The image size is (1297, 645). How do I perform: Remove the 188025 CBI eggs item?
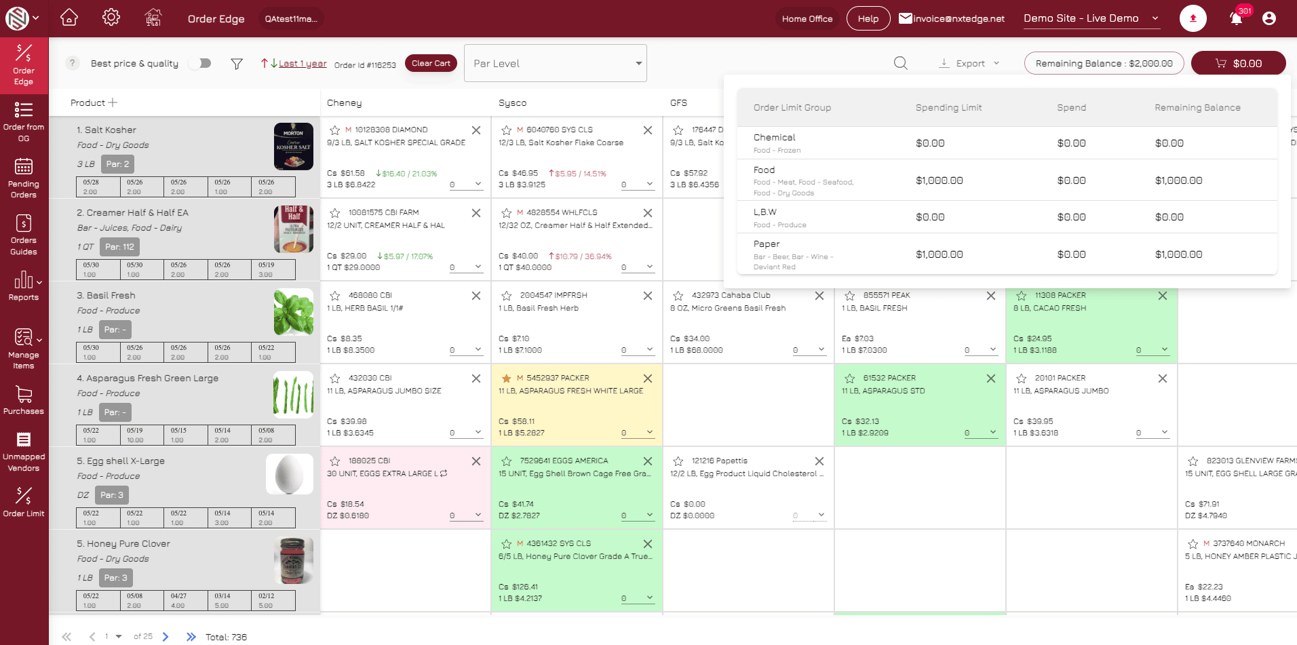[x=476, y=461]
